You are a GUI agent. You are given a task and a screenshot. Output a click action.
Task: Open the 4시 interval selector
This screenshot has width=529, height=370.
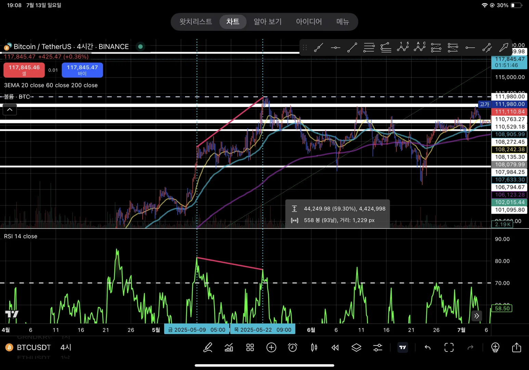[x=66, y=347]
